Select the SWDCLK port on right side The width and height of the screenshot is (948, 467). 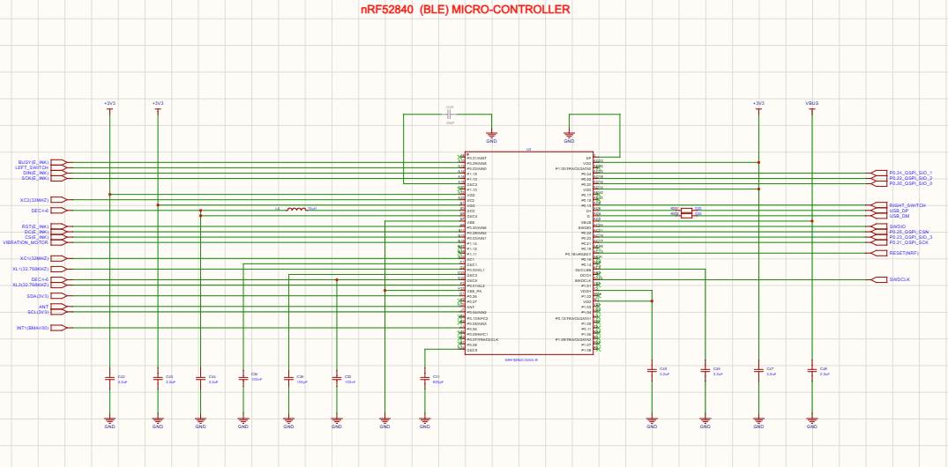[880, 279]
